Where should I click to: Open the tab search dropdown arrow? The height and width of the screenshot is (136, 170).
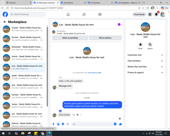3,3
